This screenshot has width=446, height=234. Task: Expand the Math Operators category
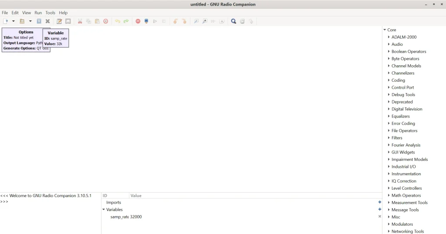pyautogui.click(x=389, y=195)
